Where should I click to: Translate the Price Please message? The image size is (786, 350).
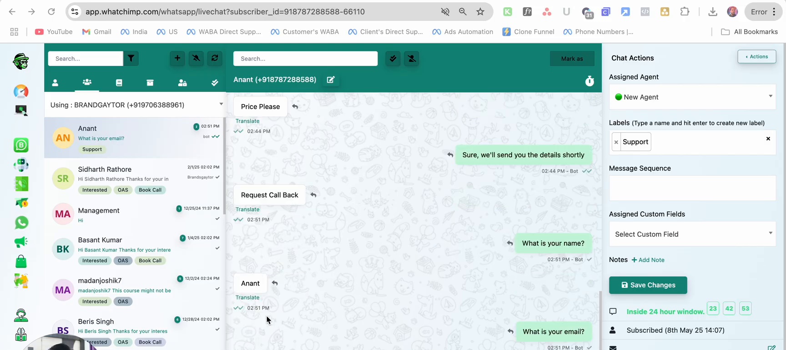(x=247, y=121)
